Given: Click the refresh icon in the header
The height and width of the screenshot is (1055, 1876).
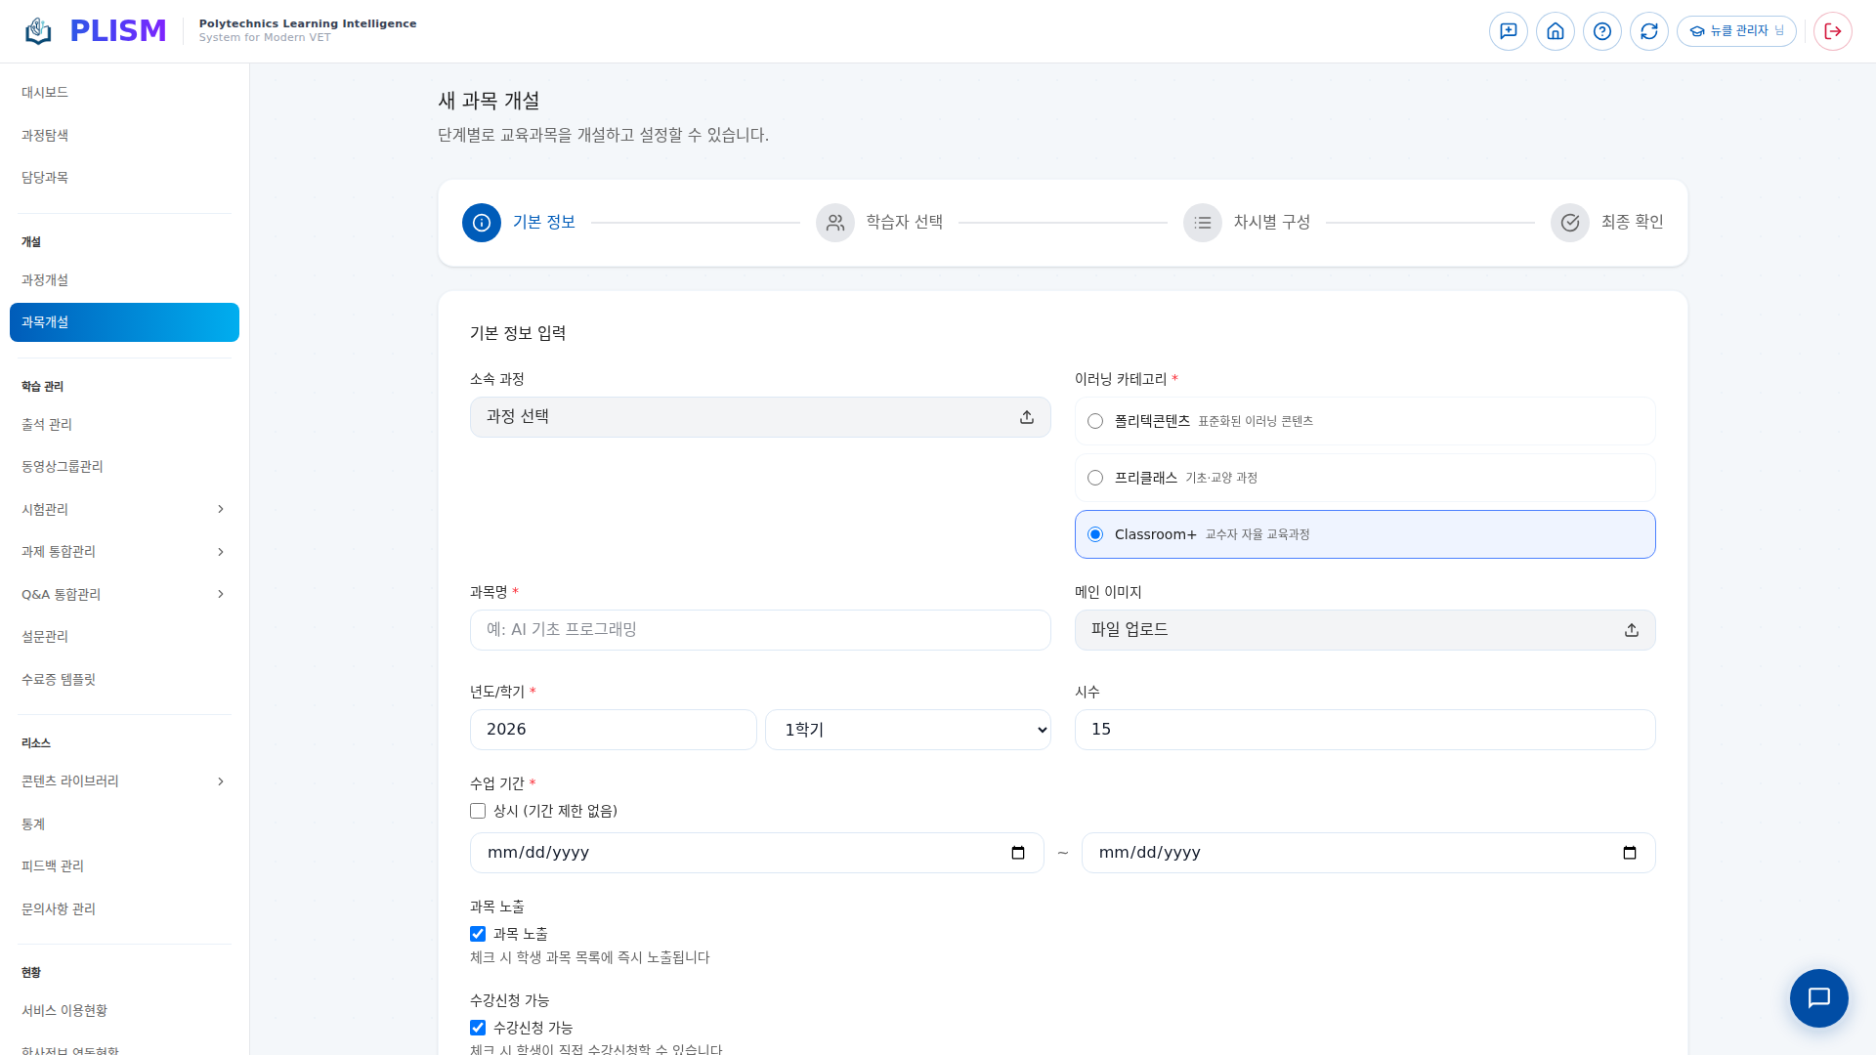Looking at the screenshot, I should click(1648, 30).
